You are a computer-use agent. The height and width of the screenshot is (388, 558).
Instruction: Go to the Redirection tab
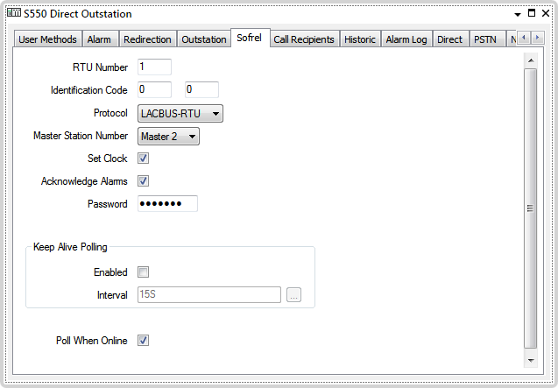pos(147,39)
